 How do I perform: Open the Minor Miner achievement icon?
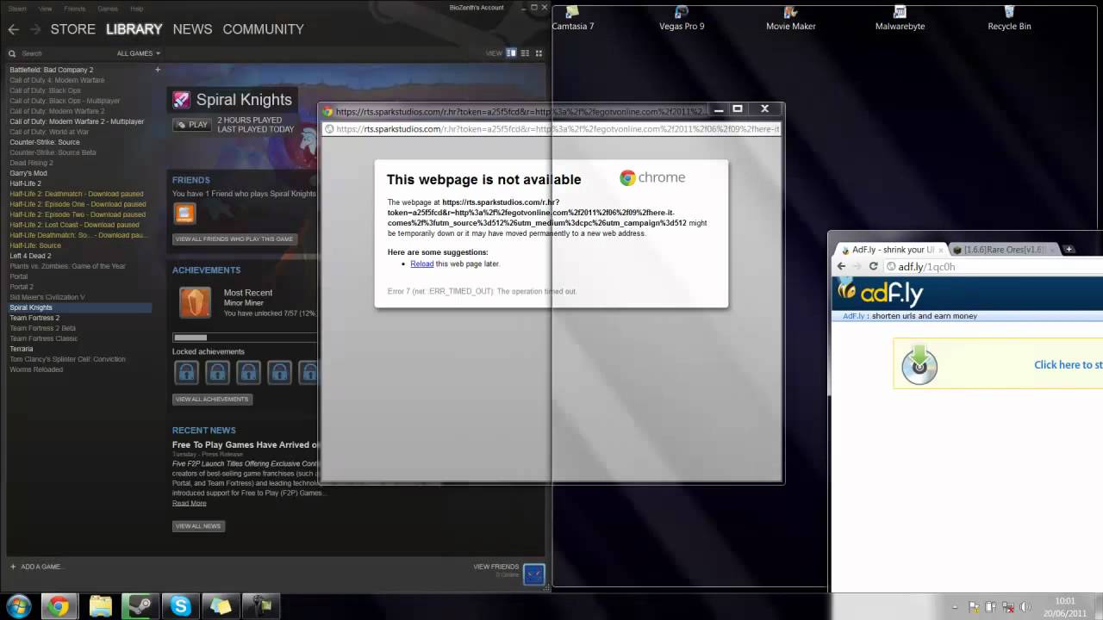pos(195,303)
